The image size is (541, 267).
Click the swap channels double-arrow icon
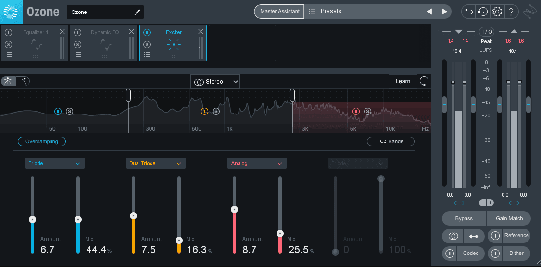coord(474,236)
